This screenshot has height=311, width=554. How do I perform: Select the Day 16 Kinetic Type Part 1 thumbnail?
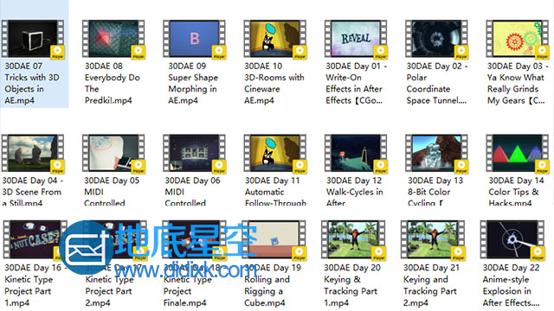pos(35,240)
